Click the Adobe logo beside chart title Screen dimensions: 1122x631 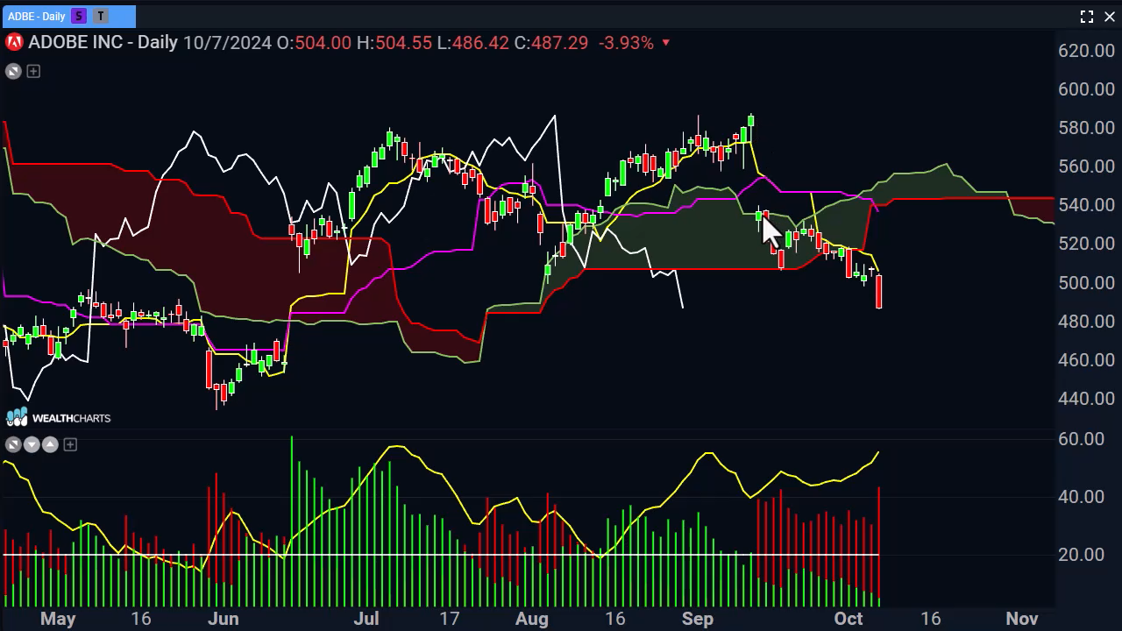tap(14, 42)
